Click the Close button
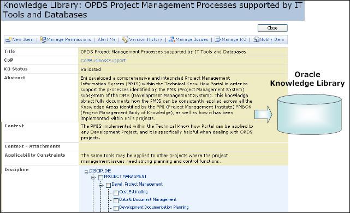Viewport: 350px width, 213px height. (x=272, y=28)
